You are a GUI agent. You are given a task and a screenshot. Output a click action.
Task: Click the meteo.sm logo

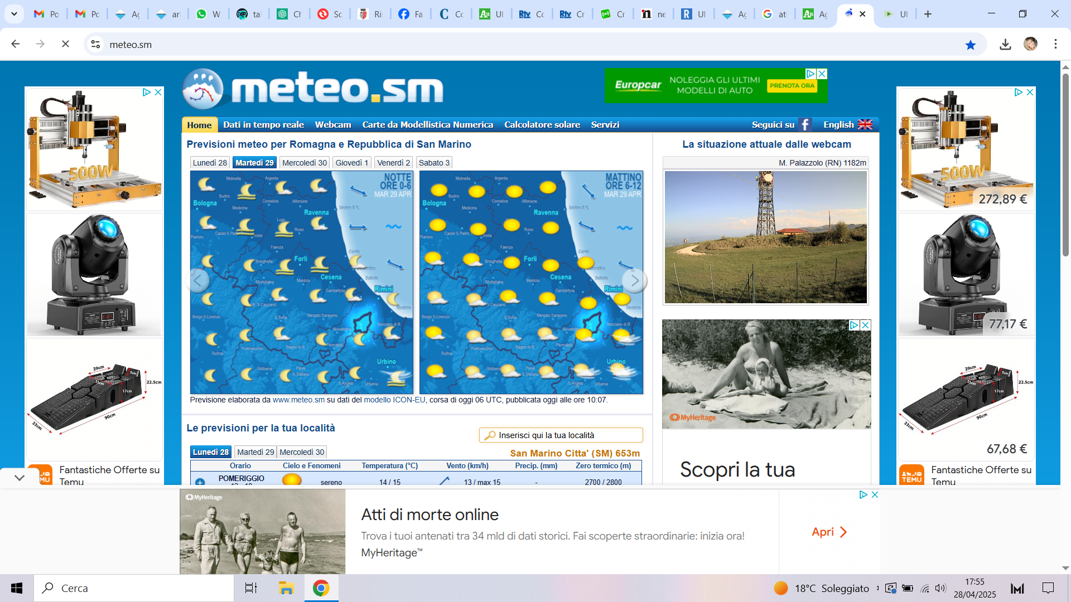pos(312,88)
